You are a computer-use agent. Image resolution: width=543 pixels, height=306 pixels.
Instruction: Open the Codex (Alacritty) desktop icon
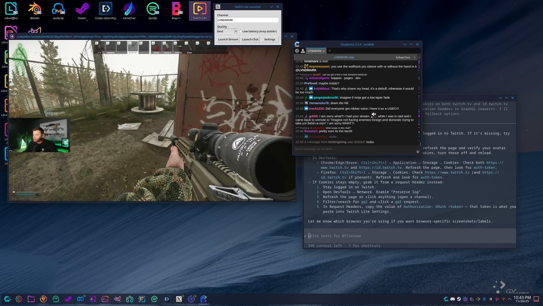click(105, 10)
